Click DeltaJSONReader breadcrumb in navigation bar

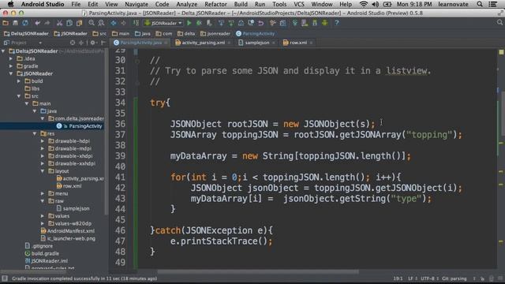point(26,33)
